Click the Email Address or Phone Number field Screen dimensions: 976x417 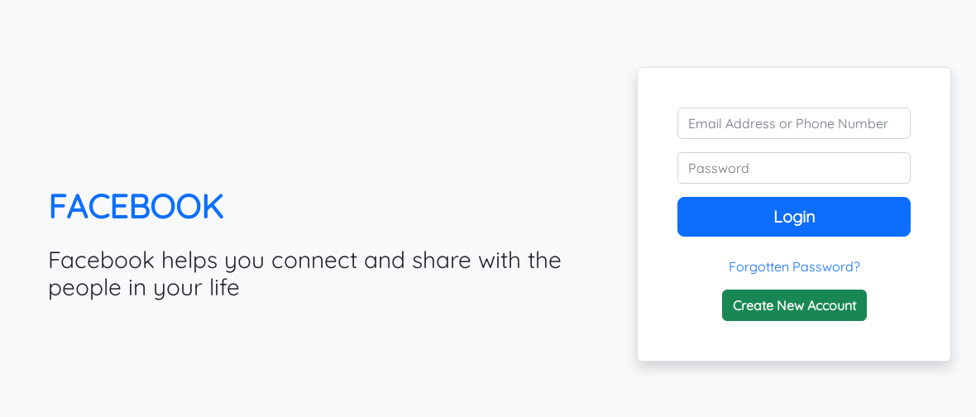point(793,123)
